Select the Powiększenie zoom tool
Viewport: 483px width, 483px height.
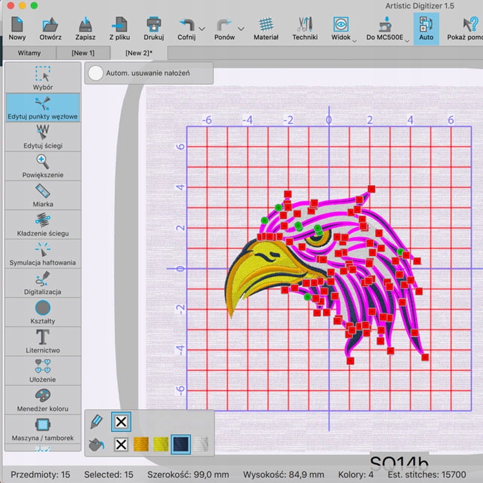[x=43, y=165]
